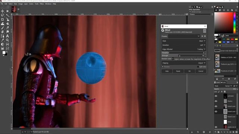
Task: Lower the selected layer one step
Action: point(224,132)
